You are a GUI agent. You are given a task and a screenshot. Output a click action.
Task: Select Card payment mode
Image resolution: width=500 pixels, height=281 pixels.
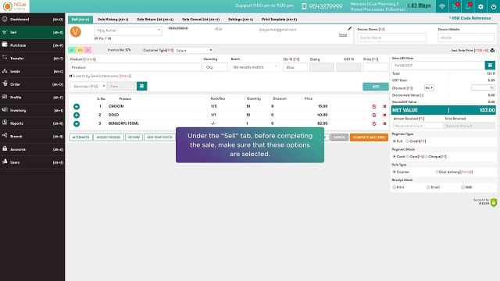[407, 156]
